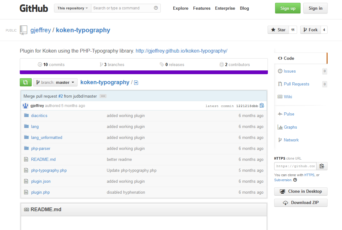Copy the HTTPS clone URL to clipboard
342x230 pixels.
[322, 166]
